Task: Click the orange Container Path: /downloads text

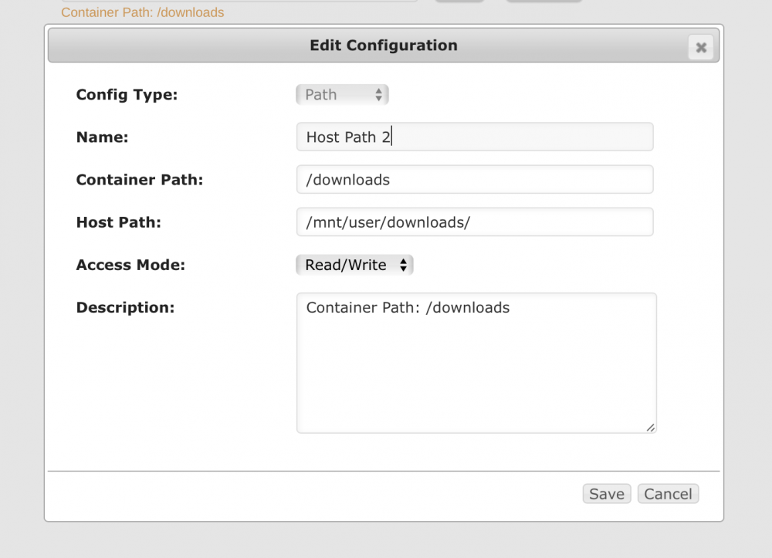Action: [x=142, y=12]
